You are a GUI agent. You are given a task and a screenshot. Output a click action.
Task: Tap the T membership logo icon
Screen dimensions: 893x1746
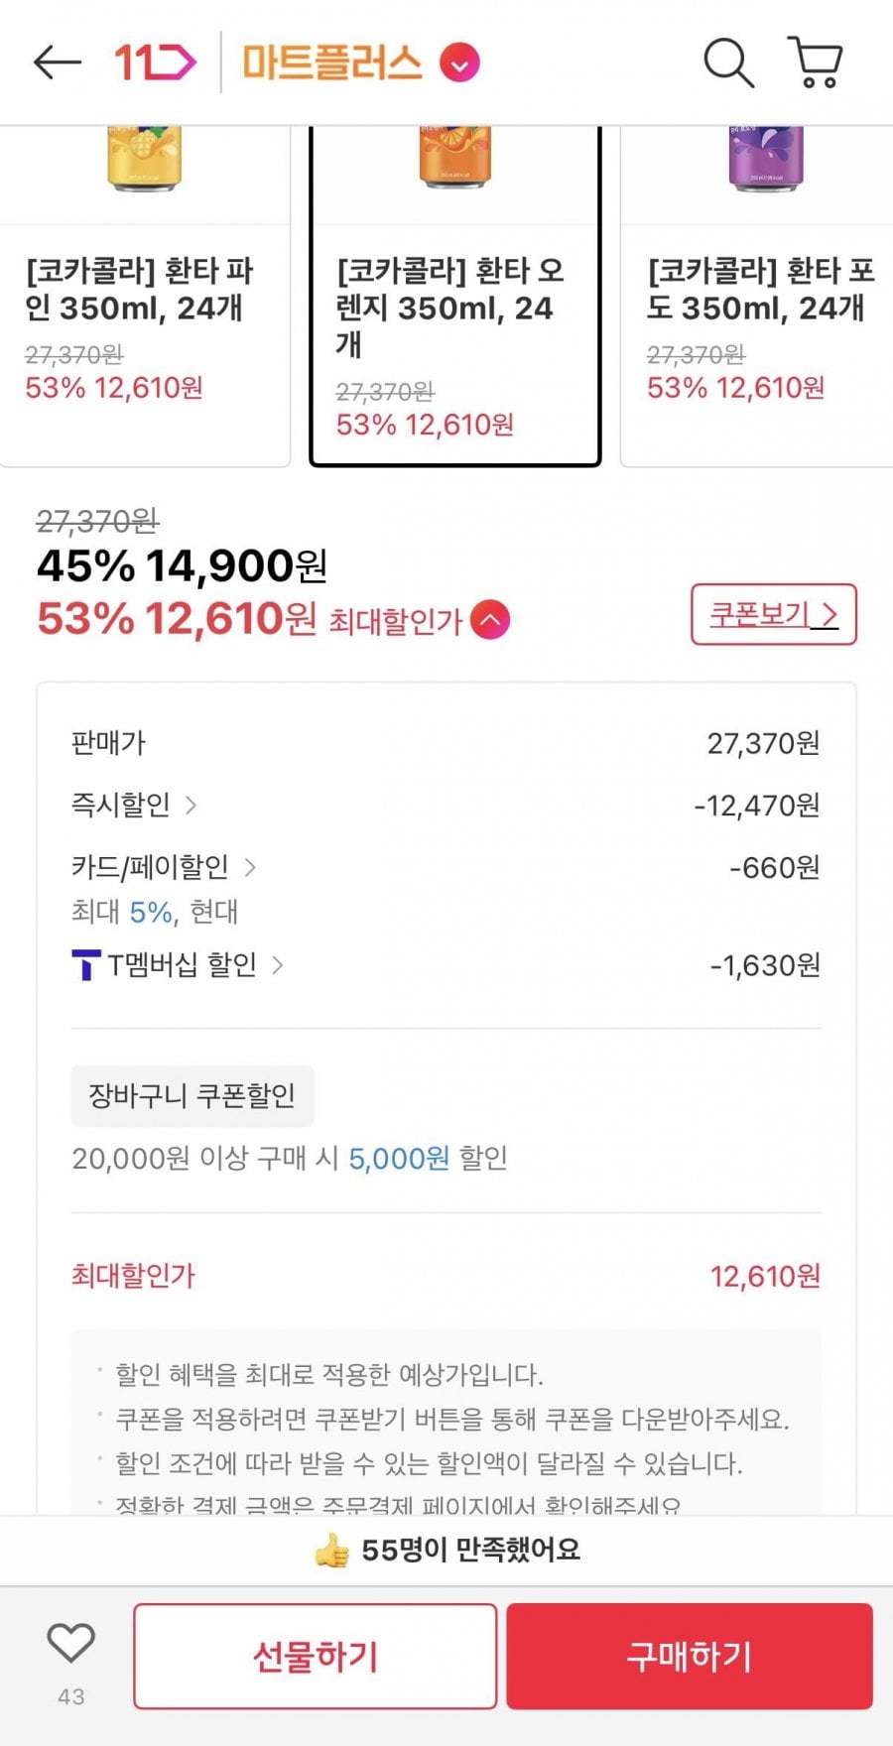pyautogui.click(x=86, y=964)
